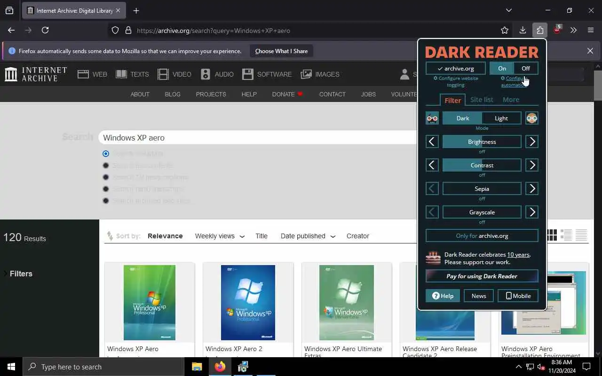Click Pay for using Dark Reader
This screenshot has height=376, width=602.
click(482, 276)
